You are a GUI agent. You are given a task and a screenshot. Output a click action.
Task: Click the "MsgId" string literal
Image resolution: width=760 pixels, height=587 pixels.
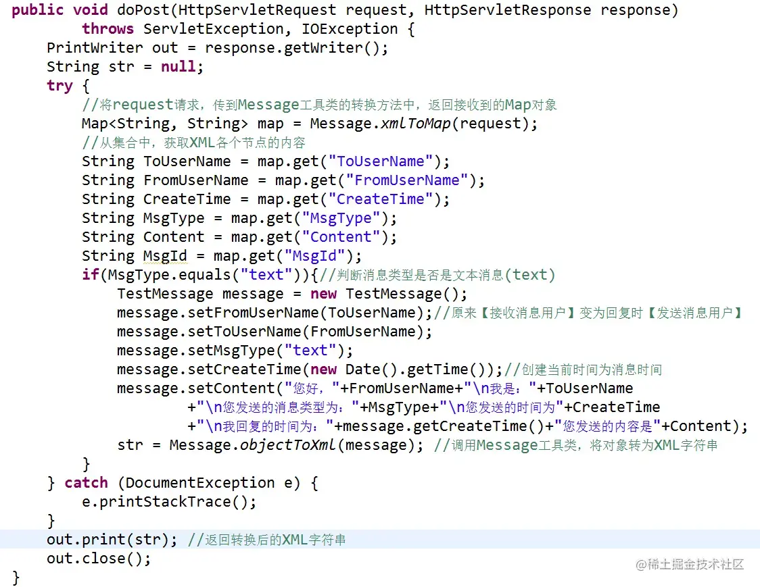tap(314, 256)
